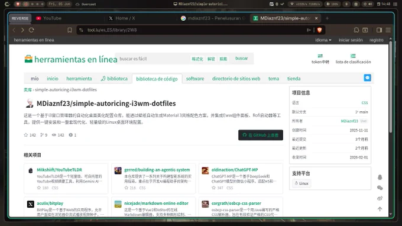This screenshot has height=226, width=402.
Task: Click the WeChat share icon
Action: pos(380,188)
